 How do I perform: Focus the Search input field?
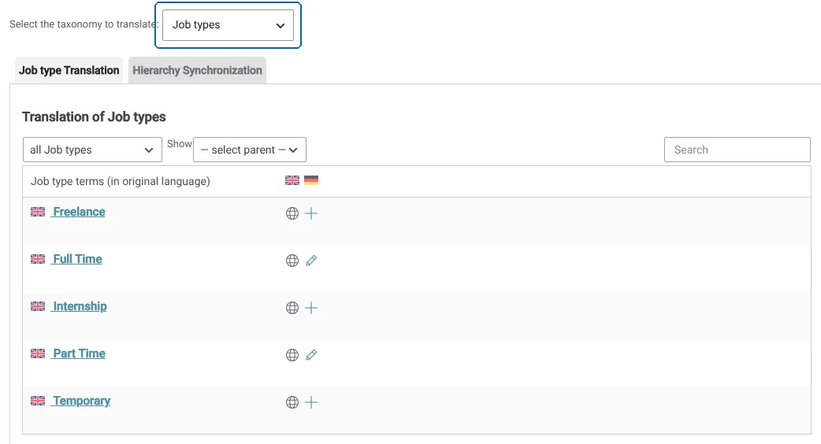pyautogui.click(x=737, y=150)
